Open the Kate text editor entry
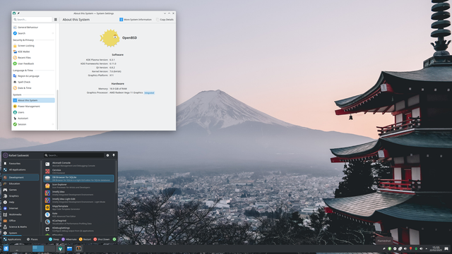Image resolution: width=452 pixels, height=254 pixels. click(79, 214)
